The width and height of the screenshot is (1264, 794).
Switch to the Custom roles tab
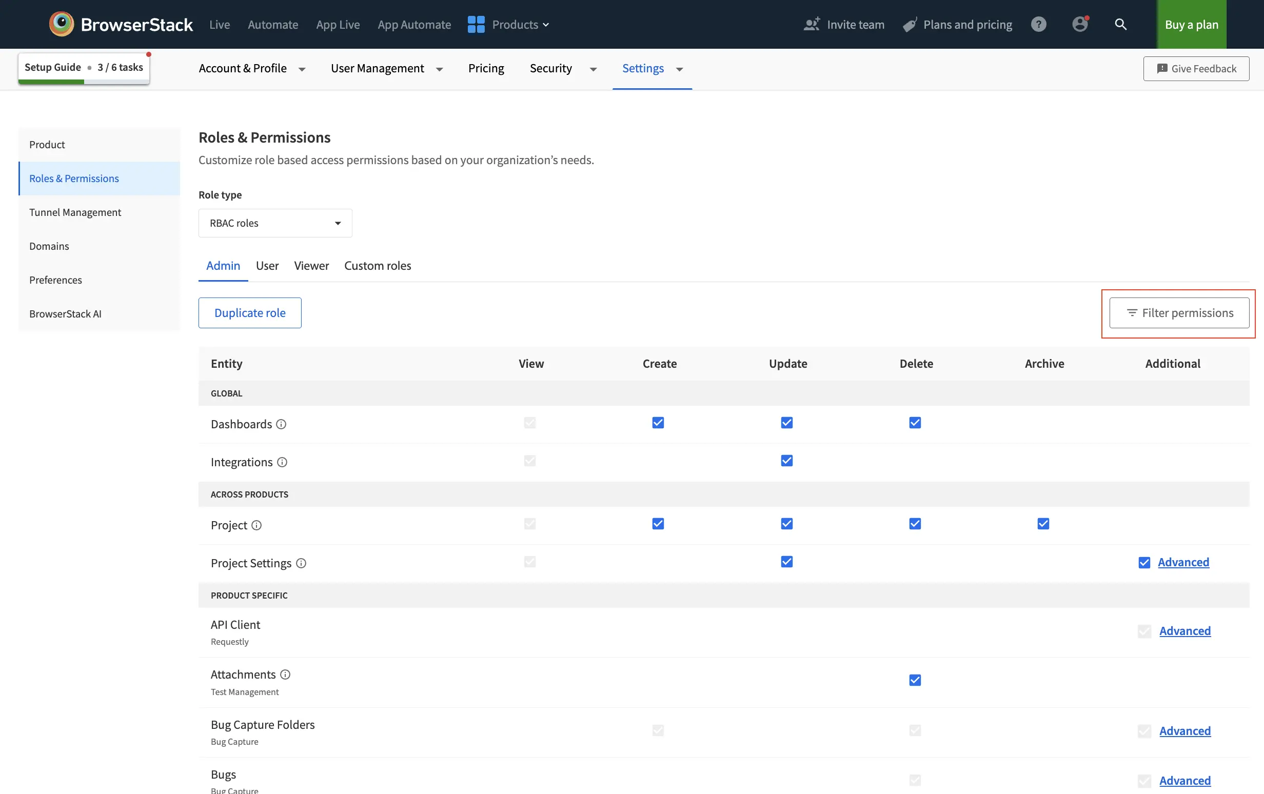tap(378, 266)
